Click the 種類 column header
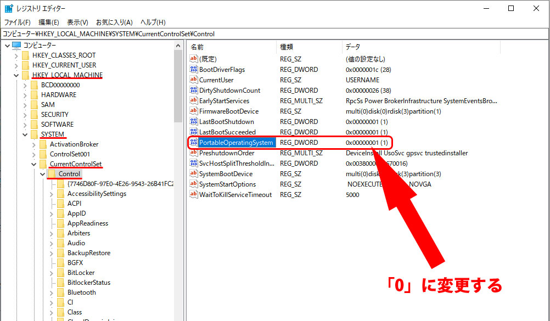 click(x=309, y=47)
